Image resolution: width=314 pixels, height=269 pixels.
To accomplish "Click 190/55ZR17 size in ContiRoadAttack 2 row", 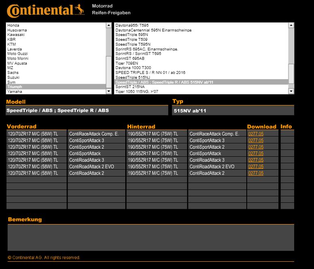I will tap(157, 173).
